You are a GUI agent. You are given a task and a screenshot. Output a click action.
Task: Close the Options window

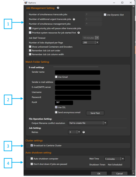[x=131, y=3]
